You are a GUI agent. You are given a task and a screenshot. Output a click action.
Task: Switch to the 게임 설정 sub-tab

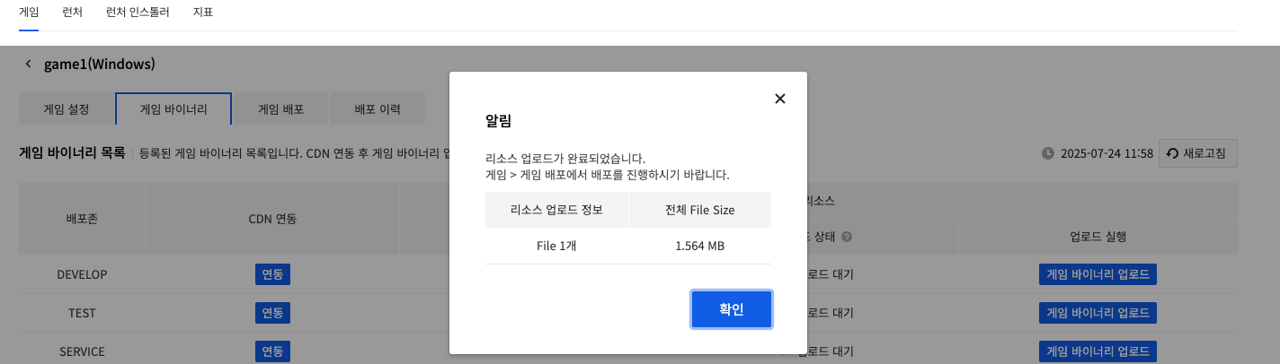(67, 109)
